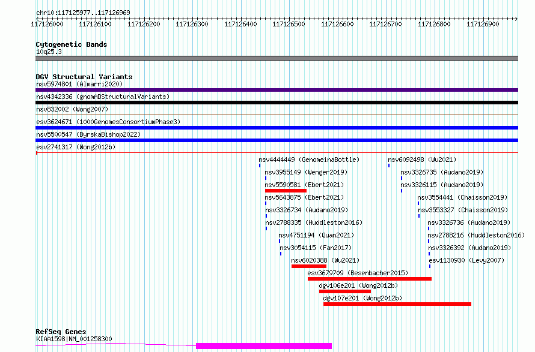Click the DGV Structural Variants track title
Image resolution: width=535 pixels, height=352 pixels.
point(84,77)
